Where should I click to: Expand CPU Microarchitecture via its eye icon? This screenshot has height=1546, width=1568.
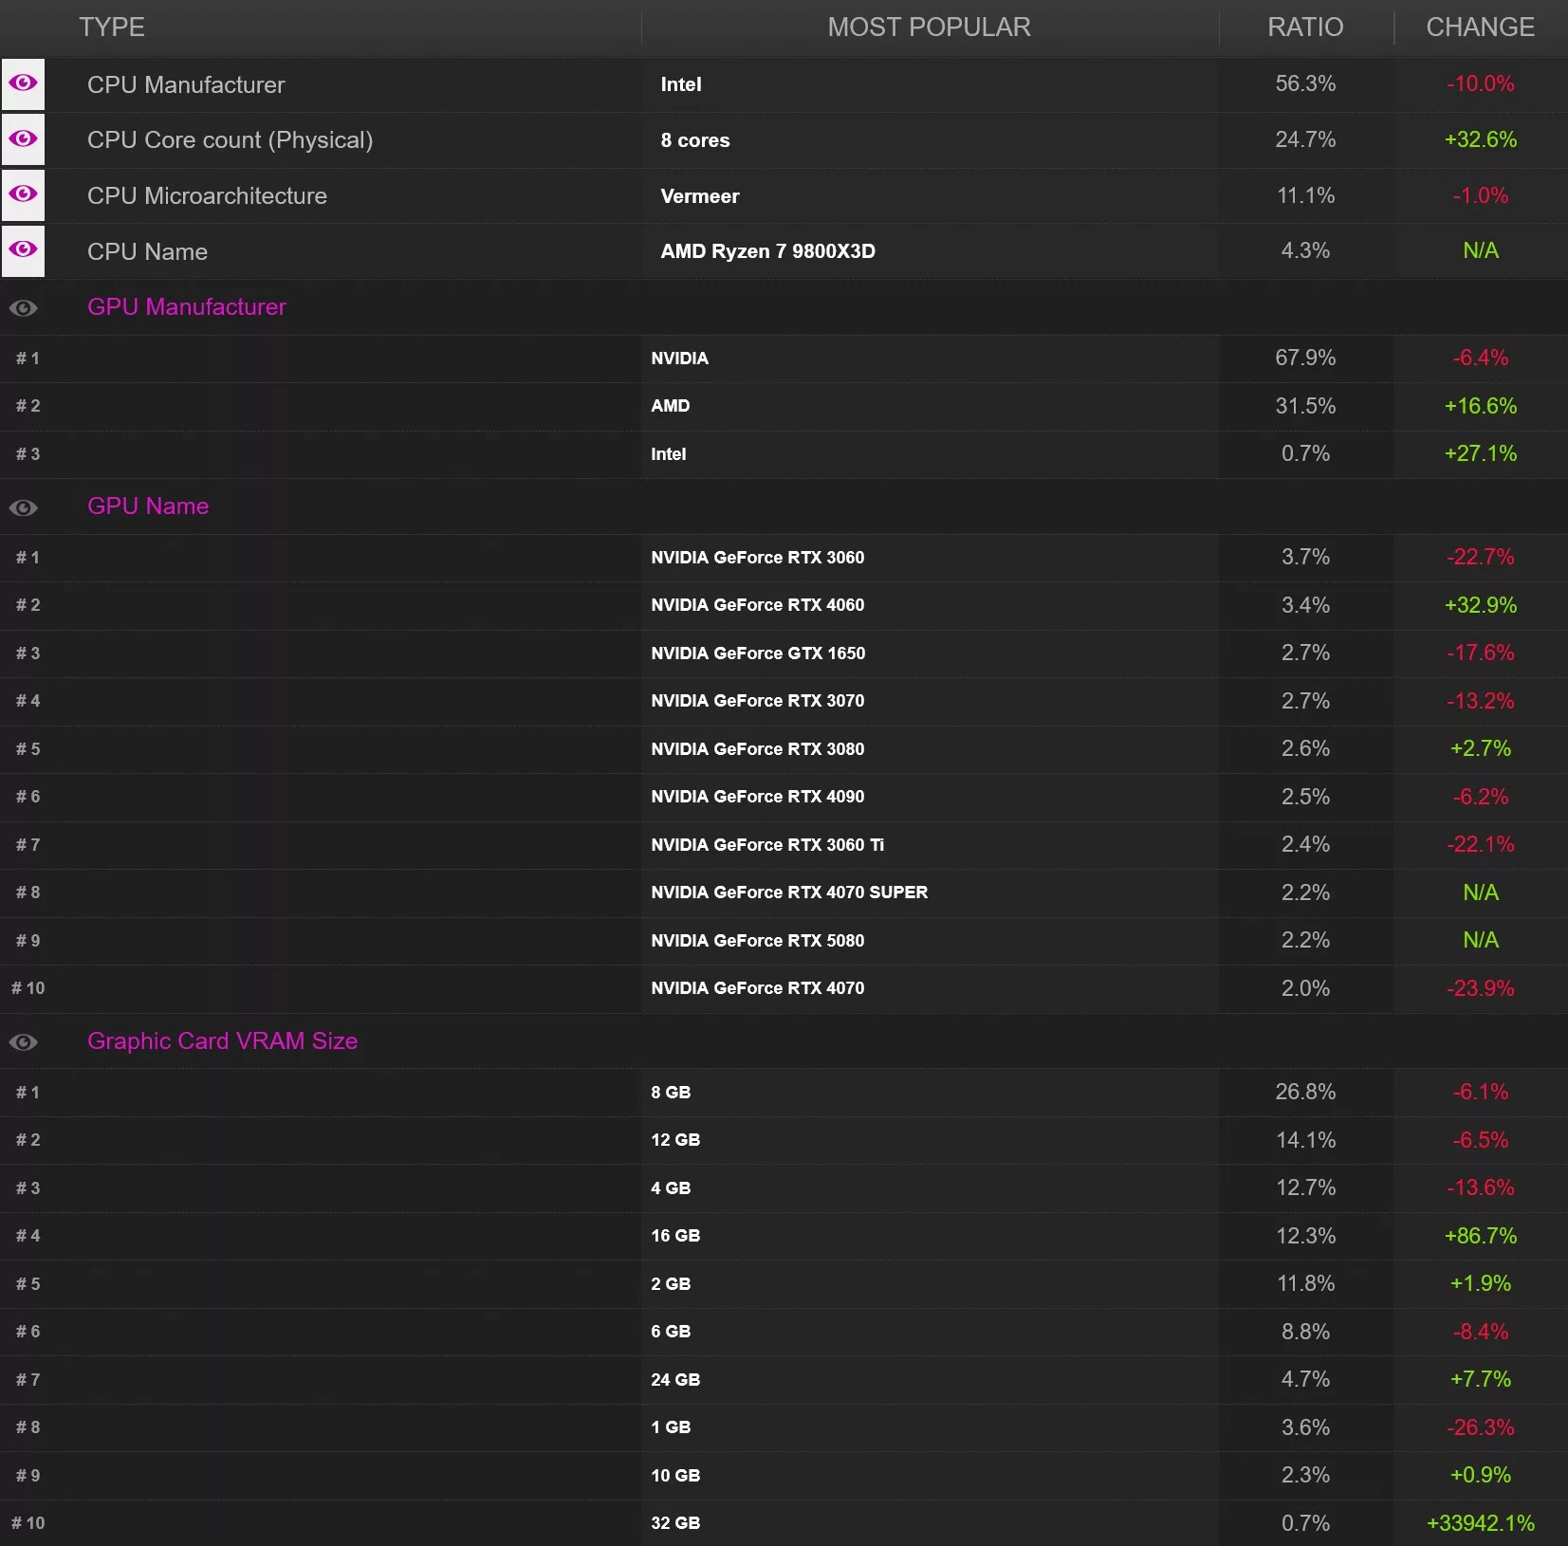(23, 195)
